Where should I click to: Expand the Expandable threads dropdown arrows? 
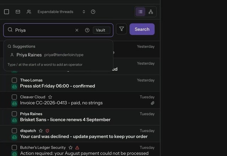84,12
